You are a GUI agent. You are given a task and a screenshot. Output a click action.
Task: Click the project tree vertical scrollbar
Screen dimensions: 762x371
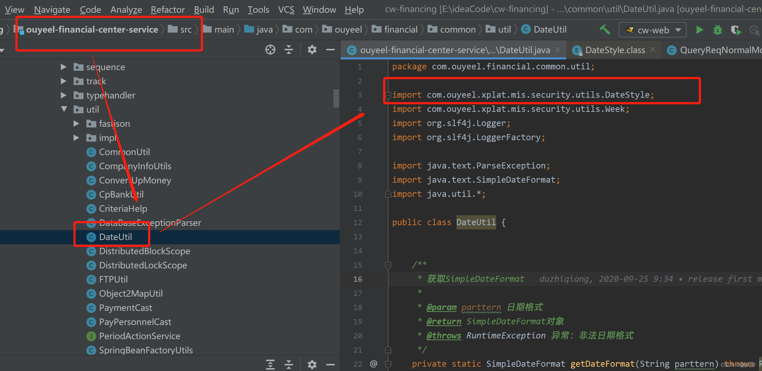pyautogui.click(x=336, y=98)
